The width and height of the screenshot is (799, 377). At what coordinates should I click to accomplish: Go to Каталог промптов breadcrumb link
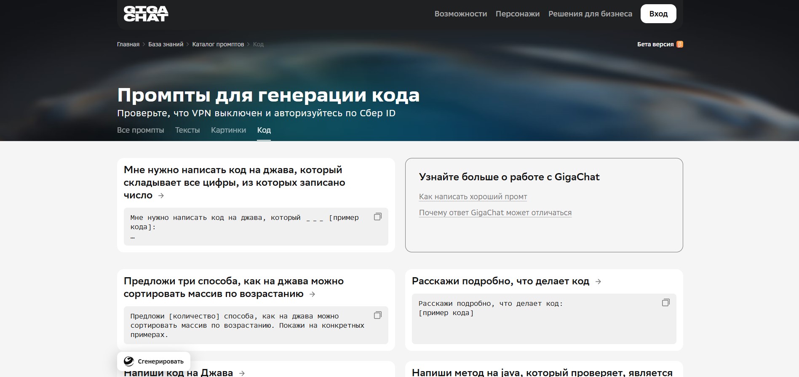click(x=218, y=44)
